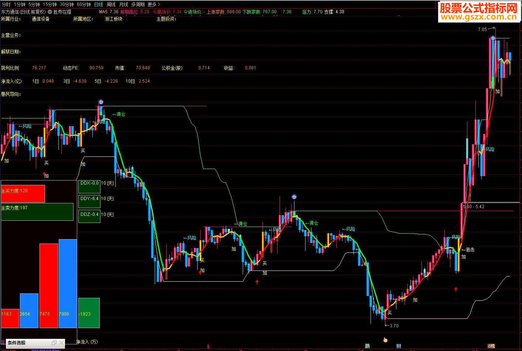Click the 上涨家数: 588.00 readout
Viewport: 522px width, 351px height.
[x=224, y=12]
